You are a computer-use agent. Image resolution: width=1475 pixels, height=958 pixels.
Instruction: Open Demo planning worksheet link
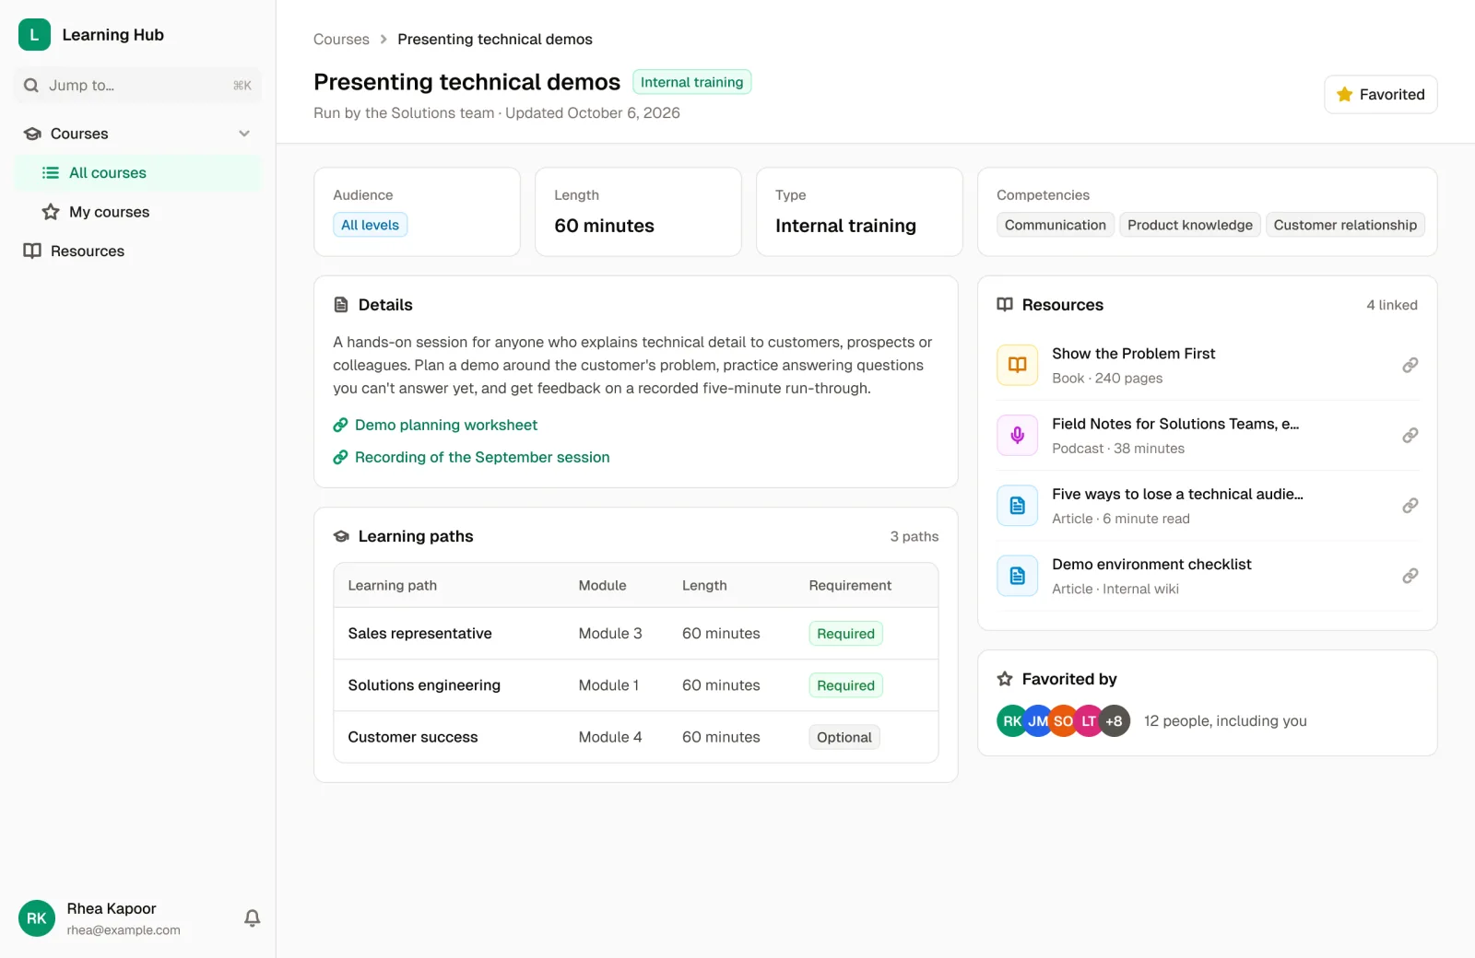coord(446,426)
